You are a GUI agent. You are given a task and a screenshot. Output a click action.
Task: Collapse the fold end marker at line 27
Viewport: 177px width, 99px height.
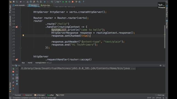pos(20,48)
